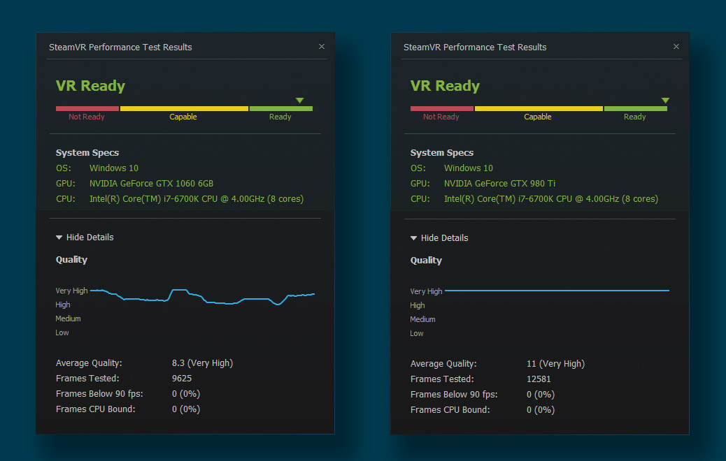Click the 9625 frames tested value
The width and height of the screenshot is (726, 461).
coord(182,379)
